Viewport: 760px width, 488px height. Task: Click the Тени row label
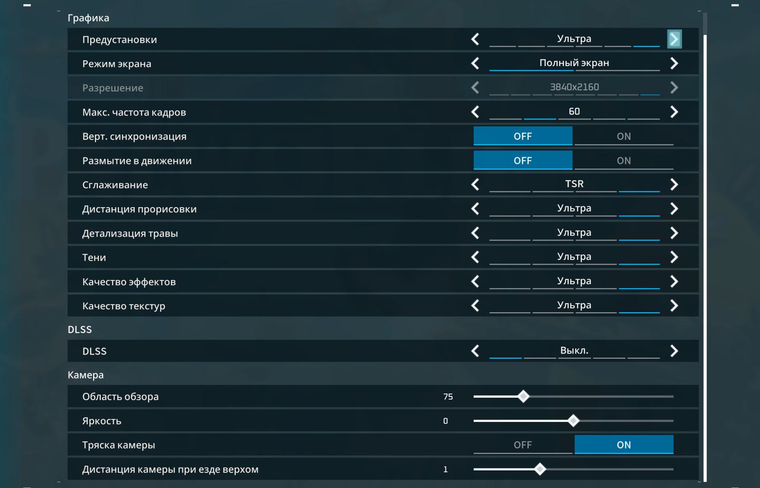coord(94,258)
